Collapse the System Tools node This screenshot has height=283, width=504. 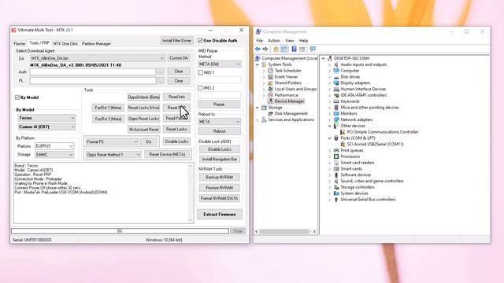(258, 64)
